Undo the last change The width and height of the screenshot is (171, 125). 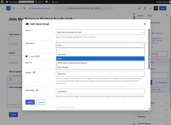[14, 8]
